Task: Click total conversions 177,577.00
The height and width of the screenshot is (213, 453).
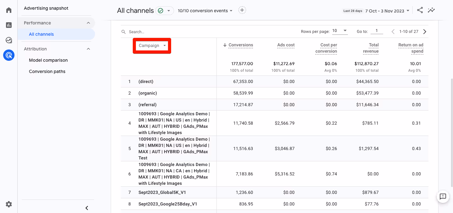Action: [x=242, y=64]
